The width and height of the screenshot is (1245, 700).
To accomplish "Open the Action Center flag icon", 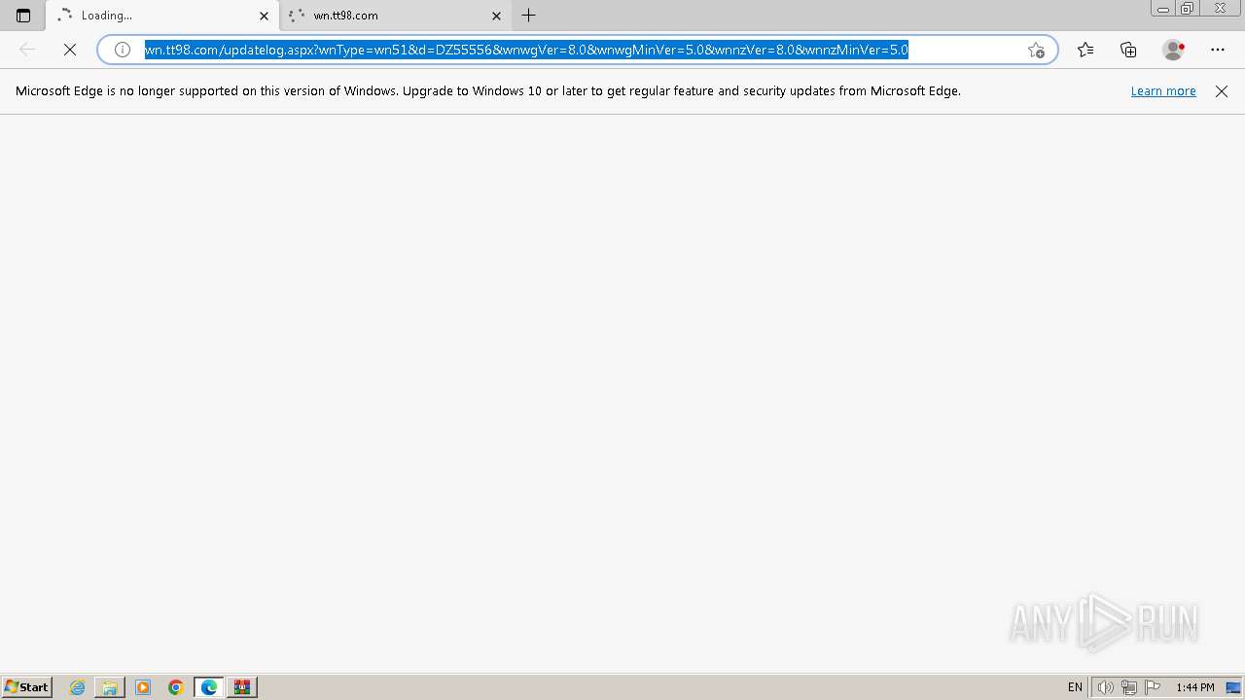I will click(x=1153, y=687).
